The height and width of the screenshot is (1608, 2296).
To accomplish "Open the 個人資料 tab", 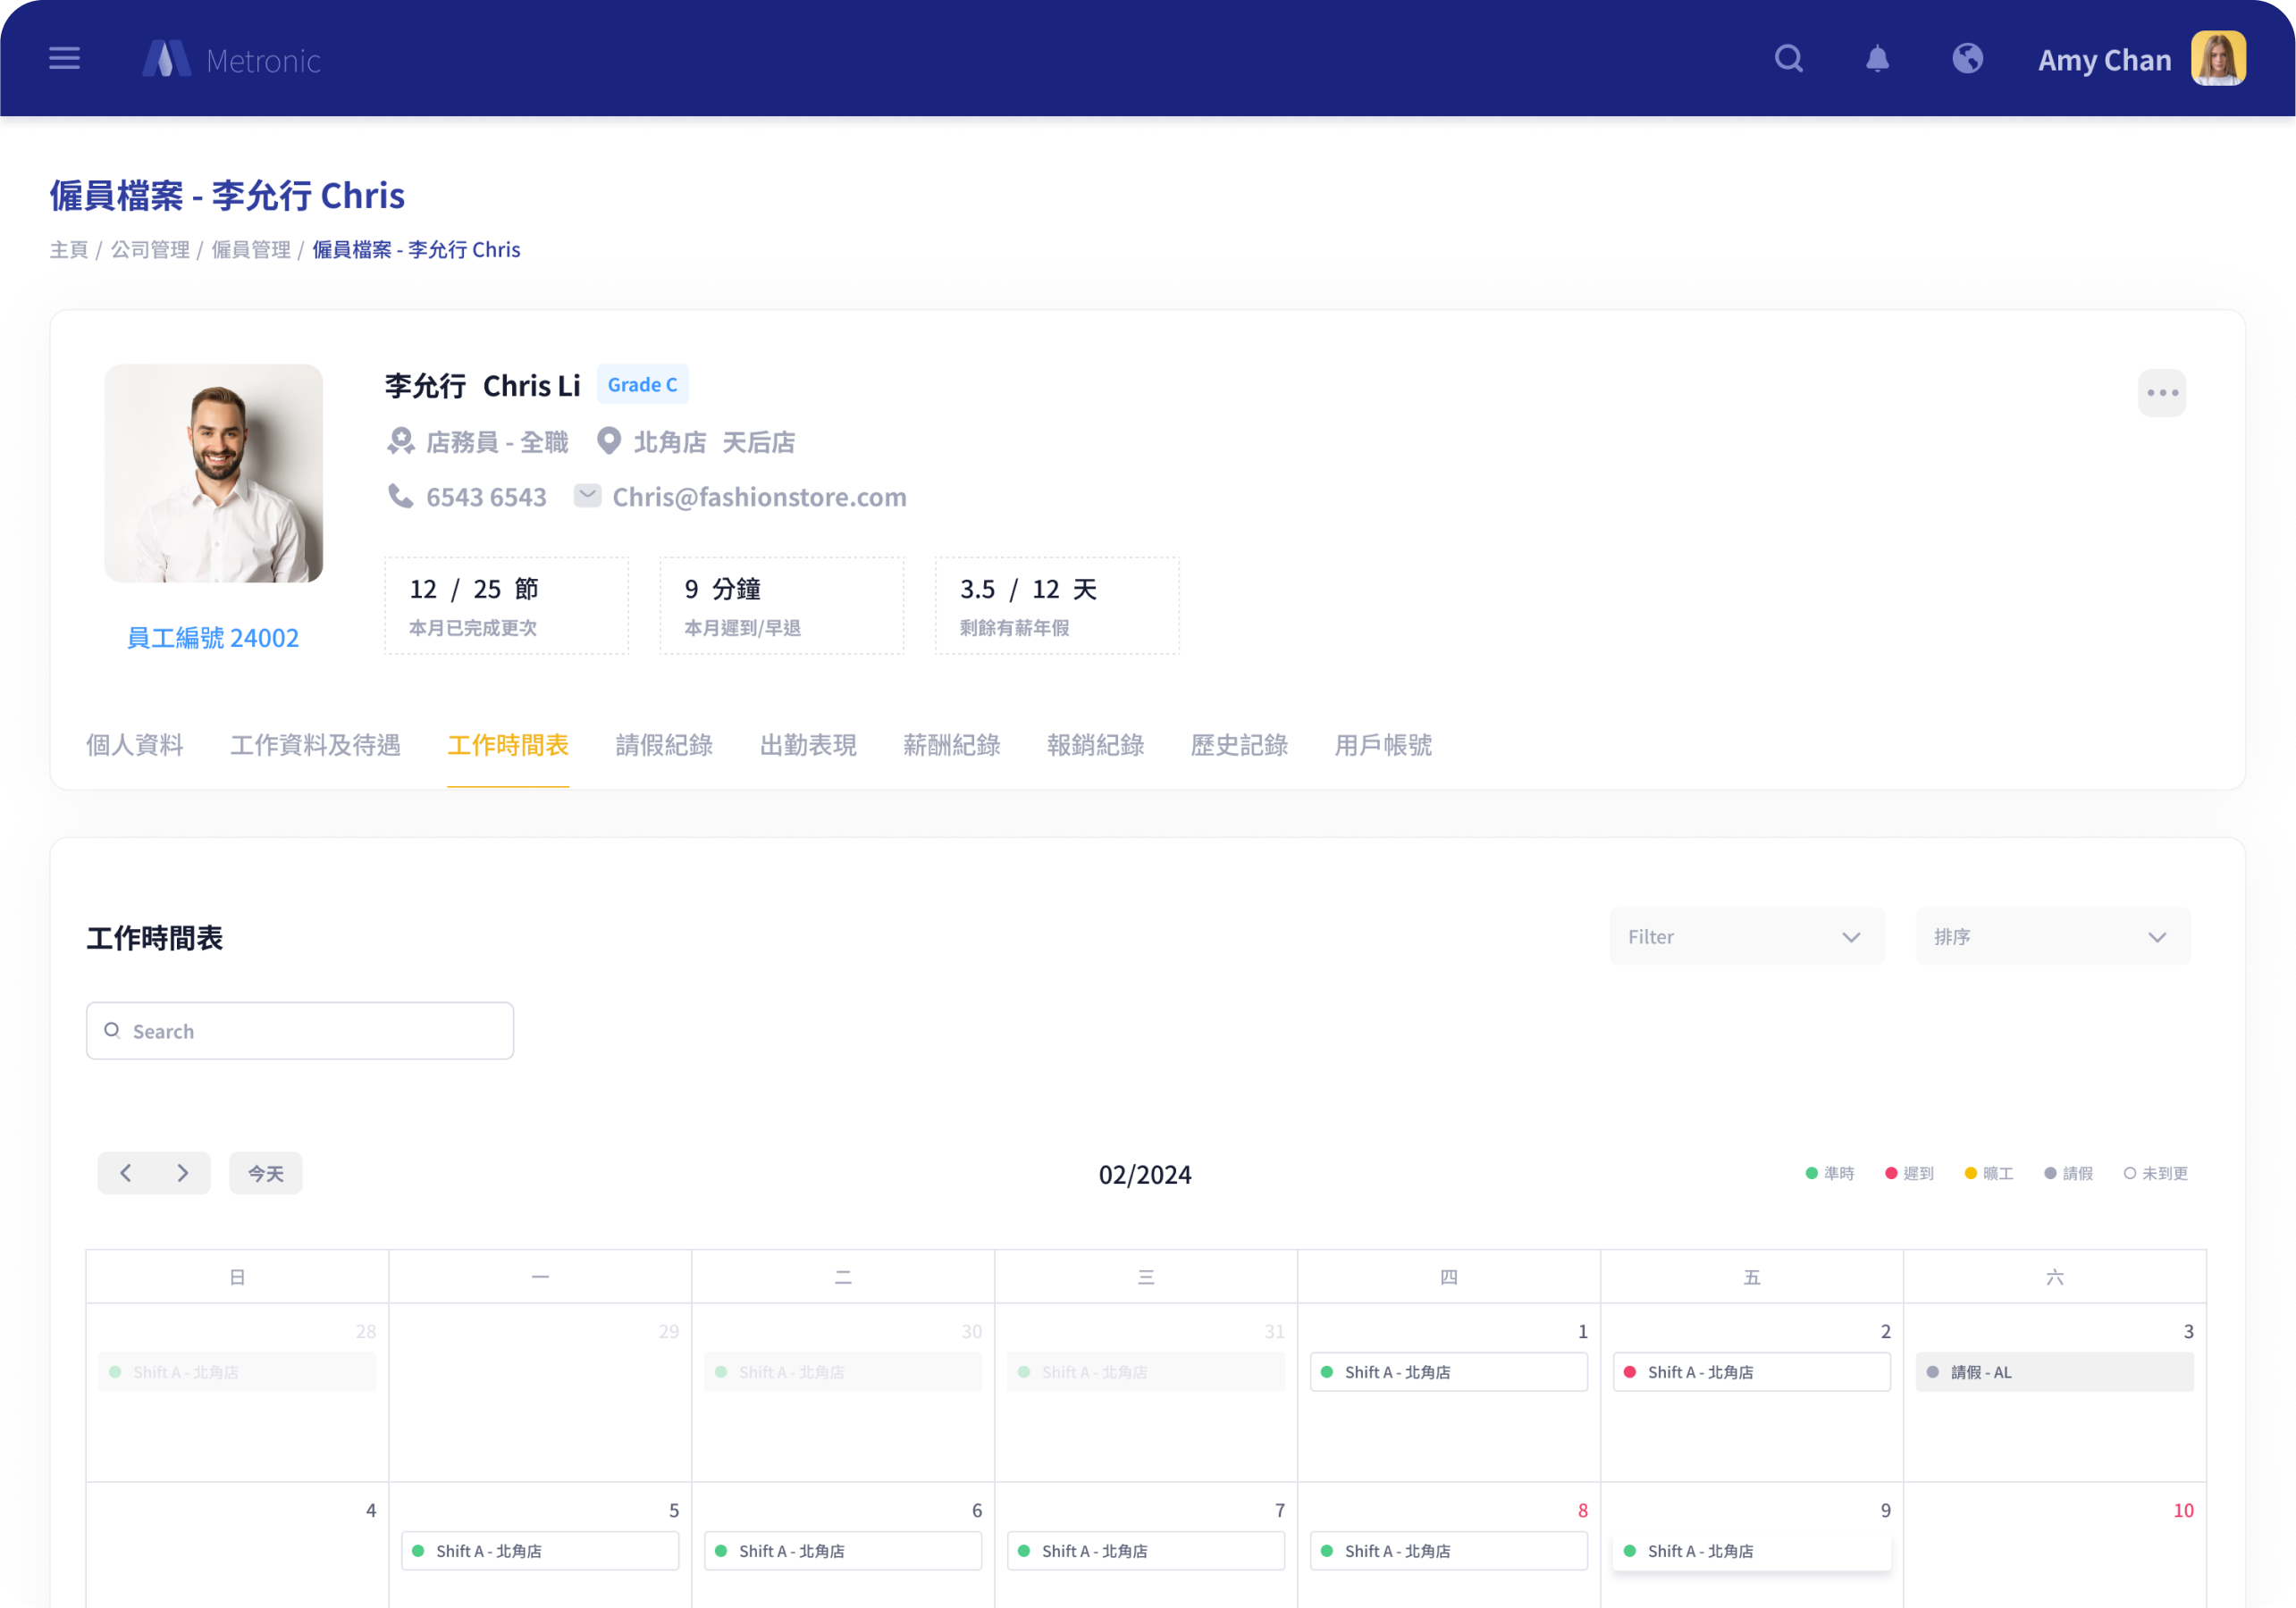I will (x=135, y=744).
